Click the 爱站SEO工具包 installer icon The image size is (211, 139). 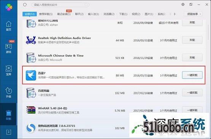31,24
